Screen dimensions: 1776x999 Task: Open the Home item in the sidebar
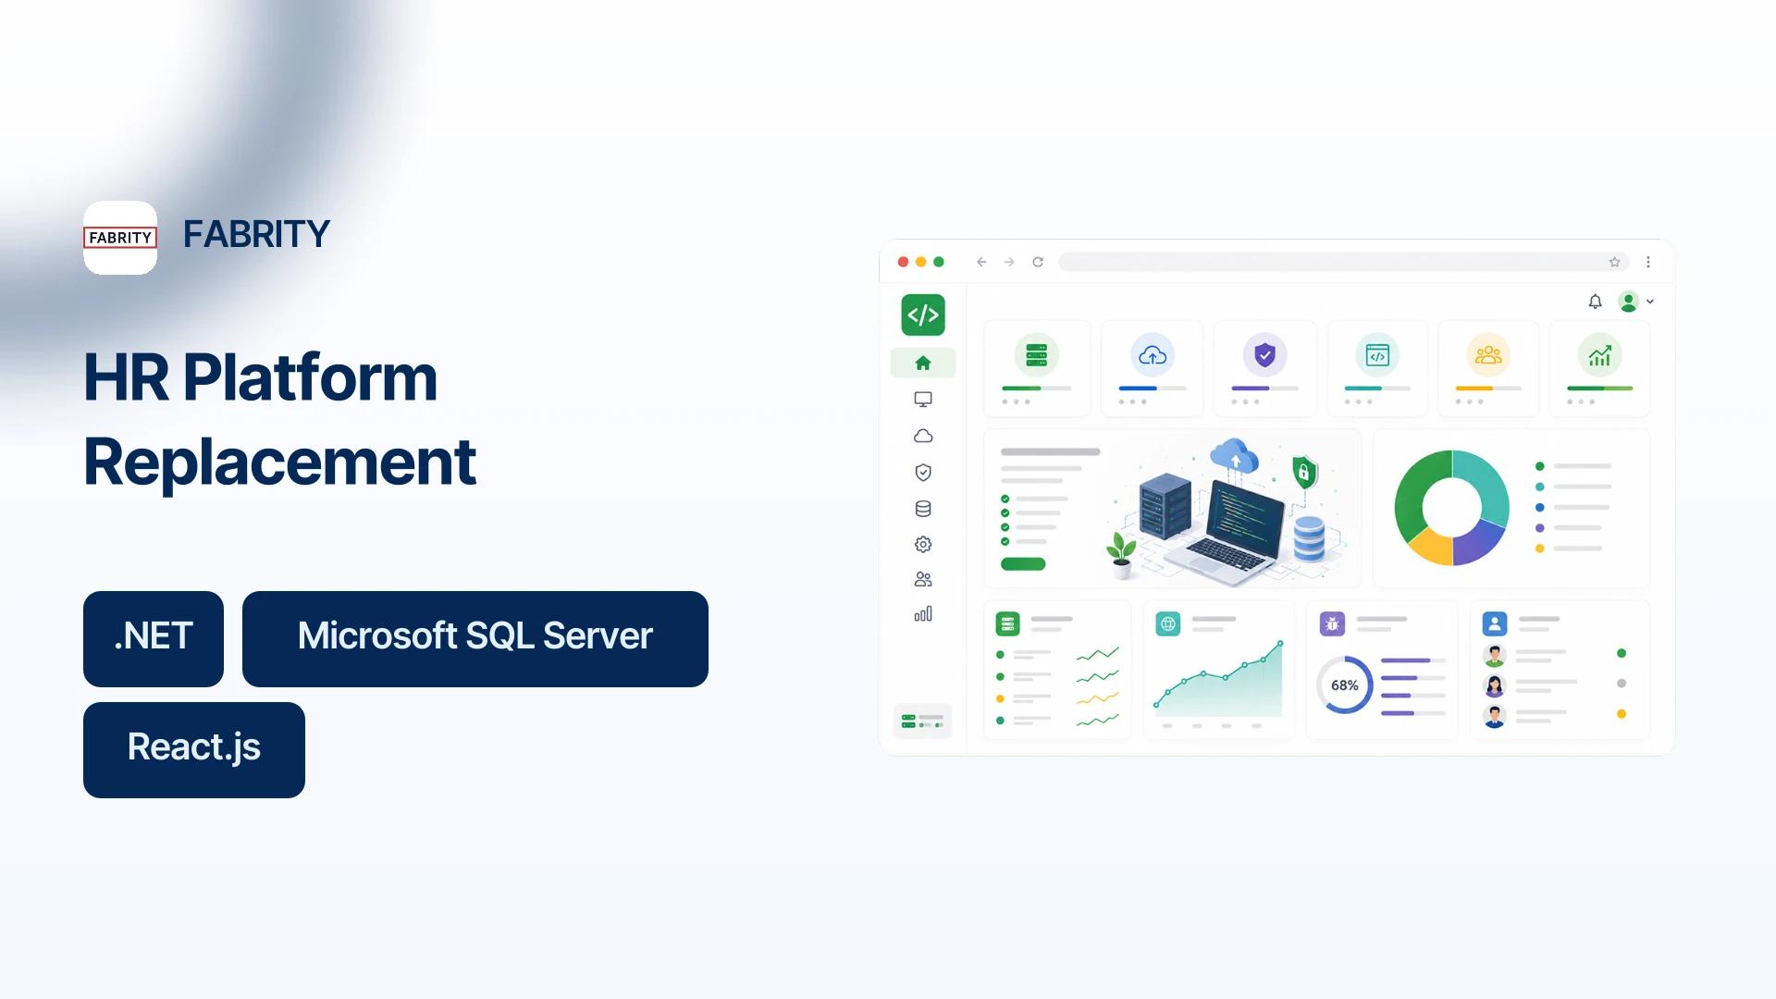(923, 363)
